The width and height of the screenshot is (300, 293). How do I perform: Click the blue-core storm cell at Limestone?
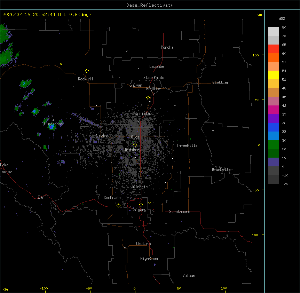(x=52, y=126)
